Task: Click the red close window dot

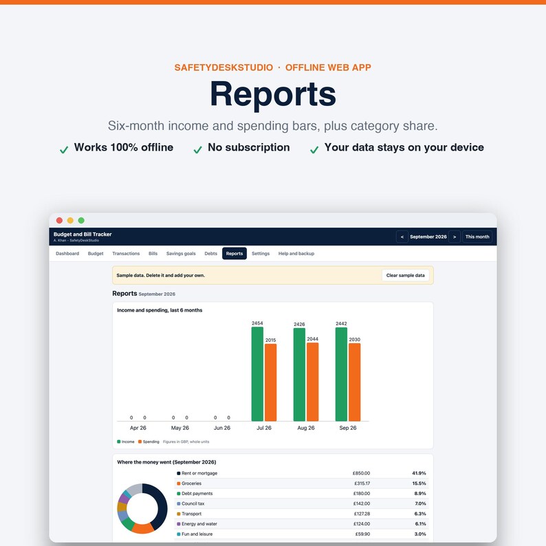Action: coord(59,221)
